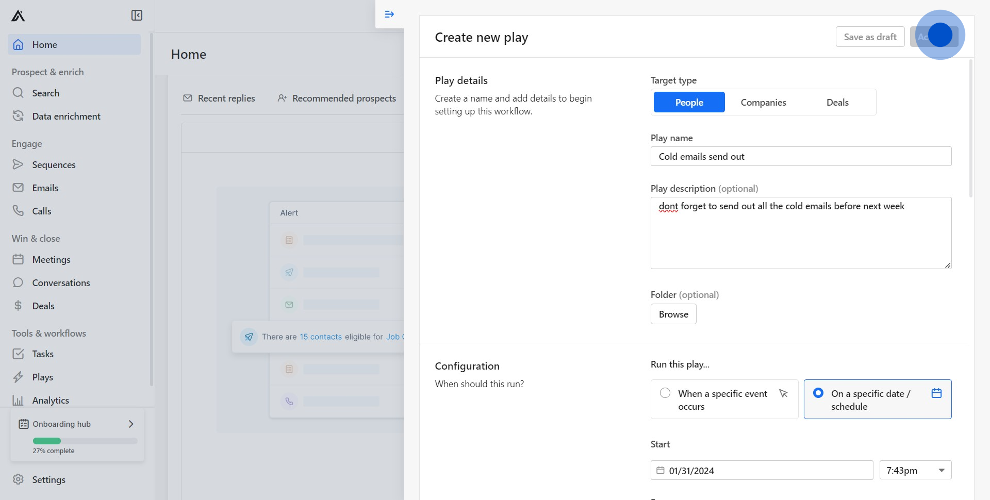Switch to Recent replies tab

(x=219, y=98)
